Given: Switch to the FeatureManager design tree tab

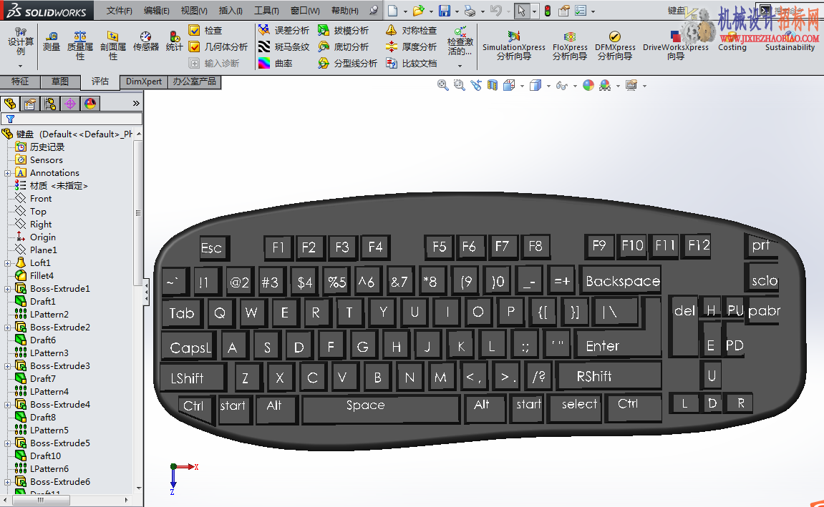Looking at the screenshot, I should 10,104.
